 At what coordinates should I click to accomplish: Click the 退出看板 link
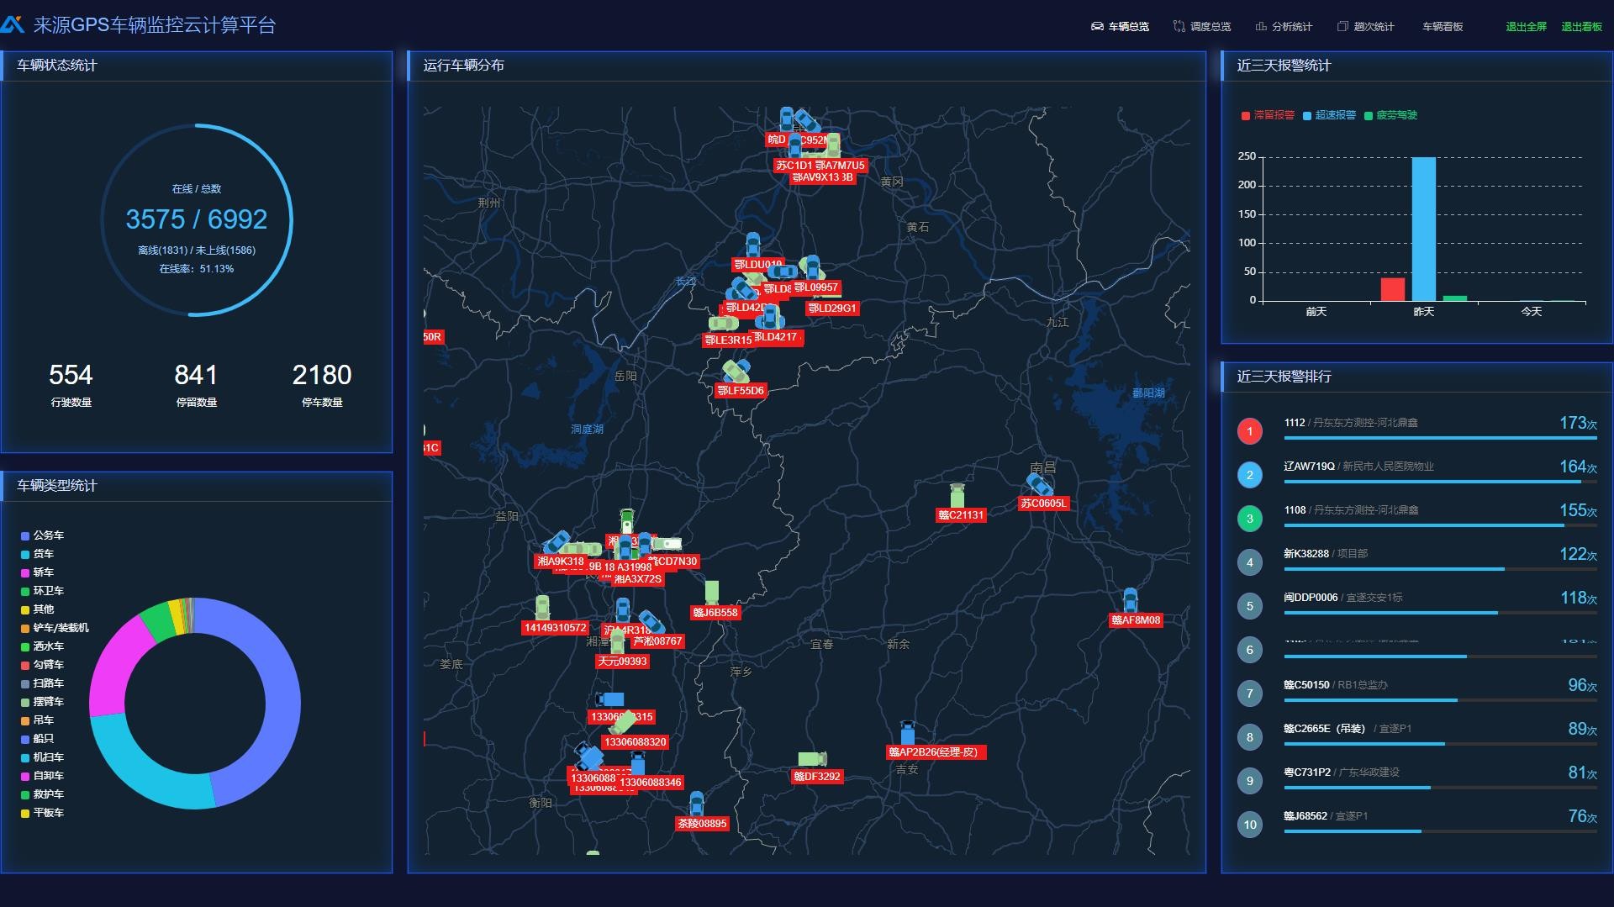tap(1581, 27)
